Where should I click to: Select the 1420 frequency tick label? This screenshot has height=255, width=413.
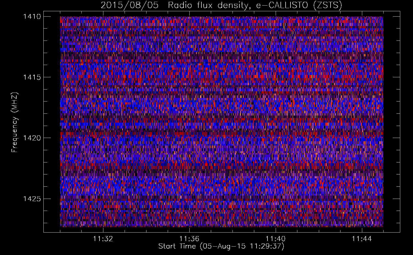32,138
